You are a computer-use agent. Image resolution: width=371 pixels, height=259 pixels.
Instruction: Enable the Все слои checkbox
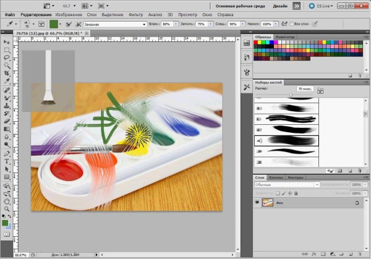(292, 23)
